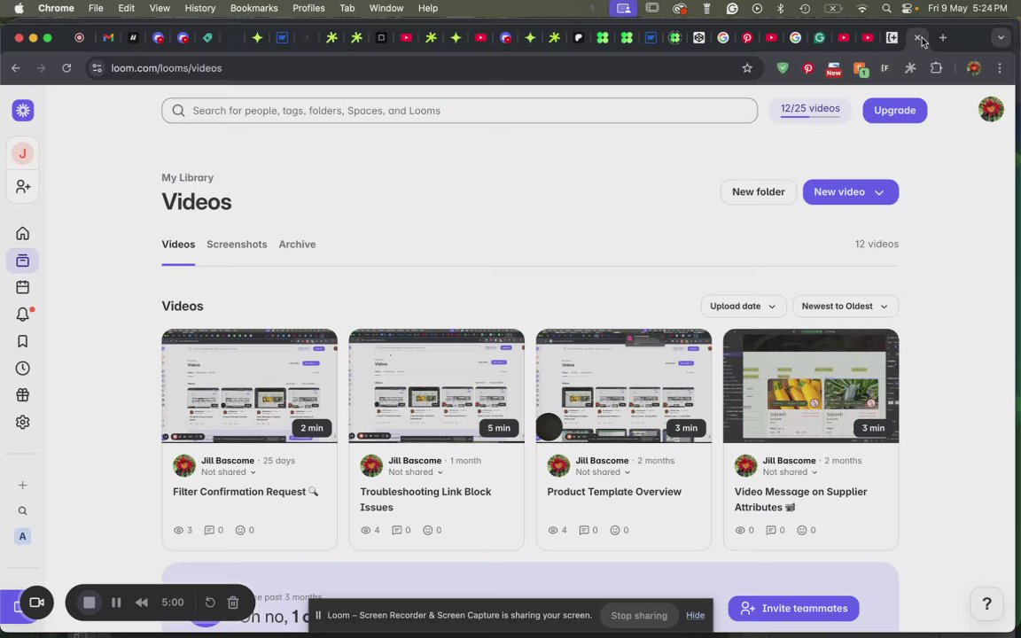Switch to the Archive tab

297,245
